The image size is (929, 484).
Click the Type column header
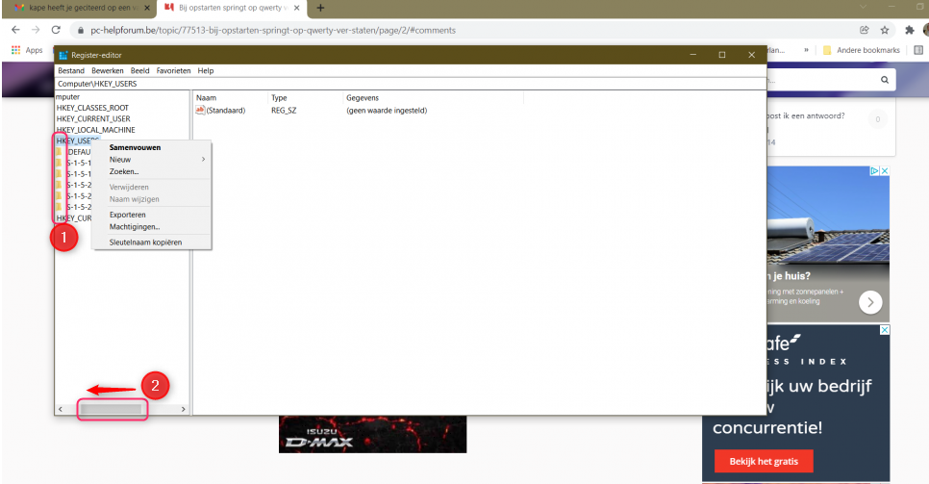pyautogui.click(x=305, y=98)
